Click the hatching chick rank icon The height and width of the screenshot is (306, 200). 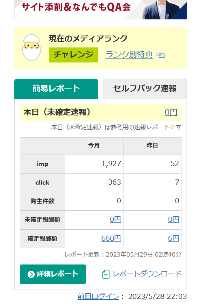[x=32, y=47]
